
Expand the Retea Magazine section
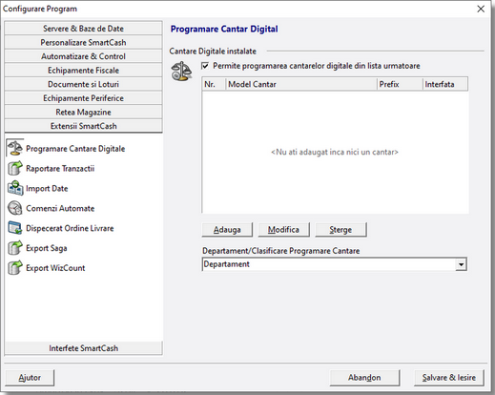tap(83, 113)
